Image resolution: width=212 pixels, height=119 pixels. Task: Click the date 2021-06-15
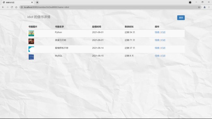pyautogui.click(x=98, y=56)
